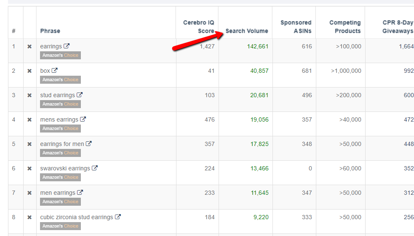The image size is (414, 236).
Task: Open external link icon next to 'men earrings'
Action: (x=80, y=192)
